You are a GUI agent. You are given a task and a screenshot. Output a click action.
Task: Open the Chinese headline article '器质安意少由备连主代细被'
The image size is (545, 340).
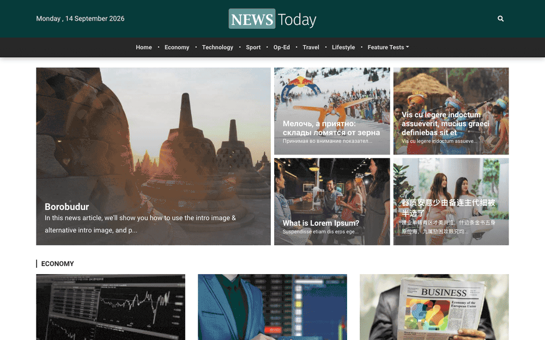(449, 207)
